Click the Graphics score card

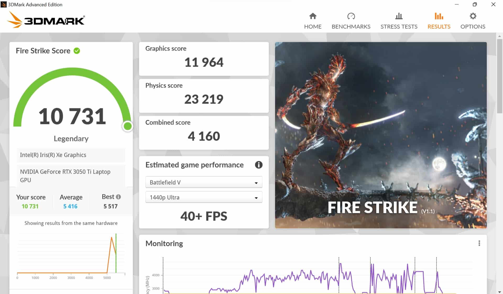[204, 59]
